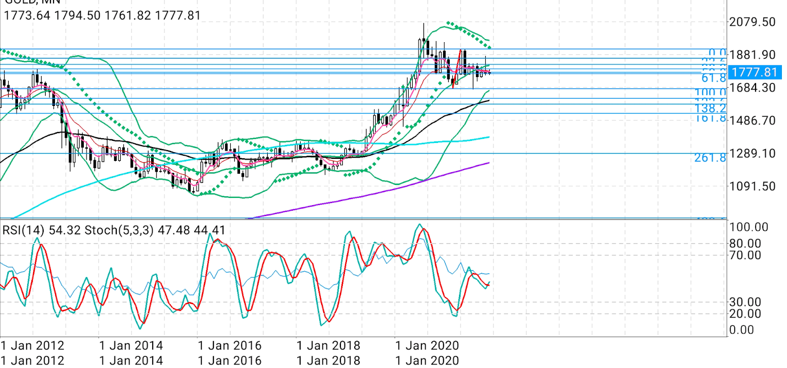Tap 1 Jan 2014 in the upper date row
787x368 pixels.
131,345
